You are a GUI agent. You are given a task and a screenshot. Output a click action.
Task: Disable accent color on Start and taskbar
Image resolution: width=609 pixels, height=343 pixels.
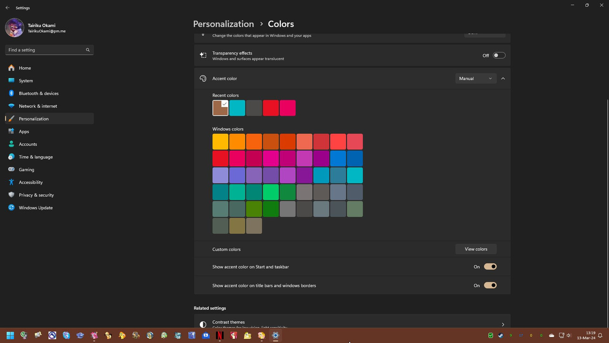coord(490,267)
